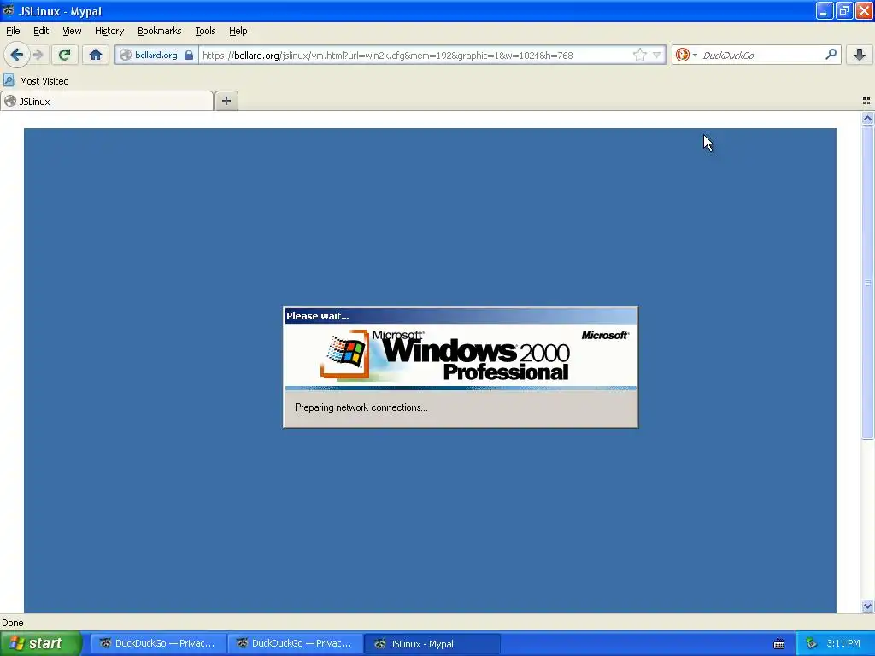Viewport: 875px width, 656px height.
Task: Open the Bookmarks menu
Action: point(160,31)
